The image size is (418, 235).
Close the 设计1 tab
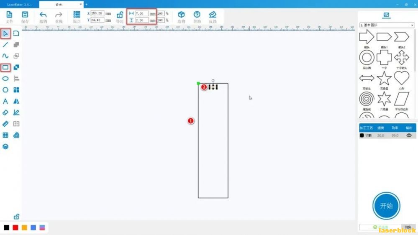click(80, 4)
